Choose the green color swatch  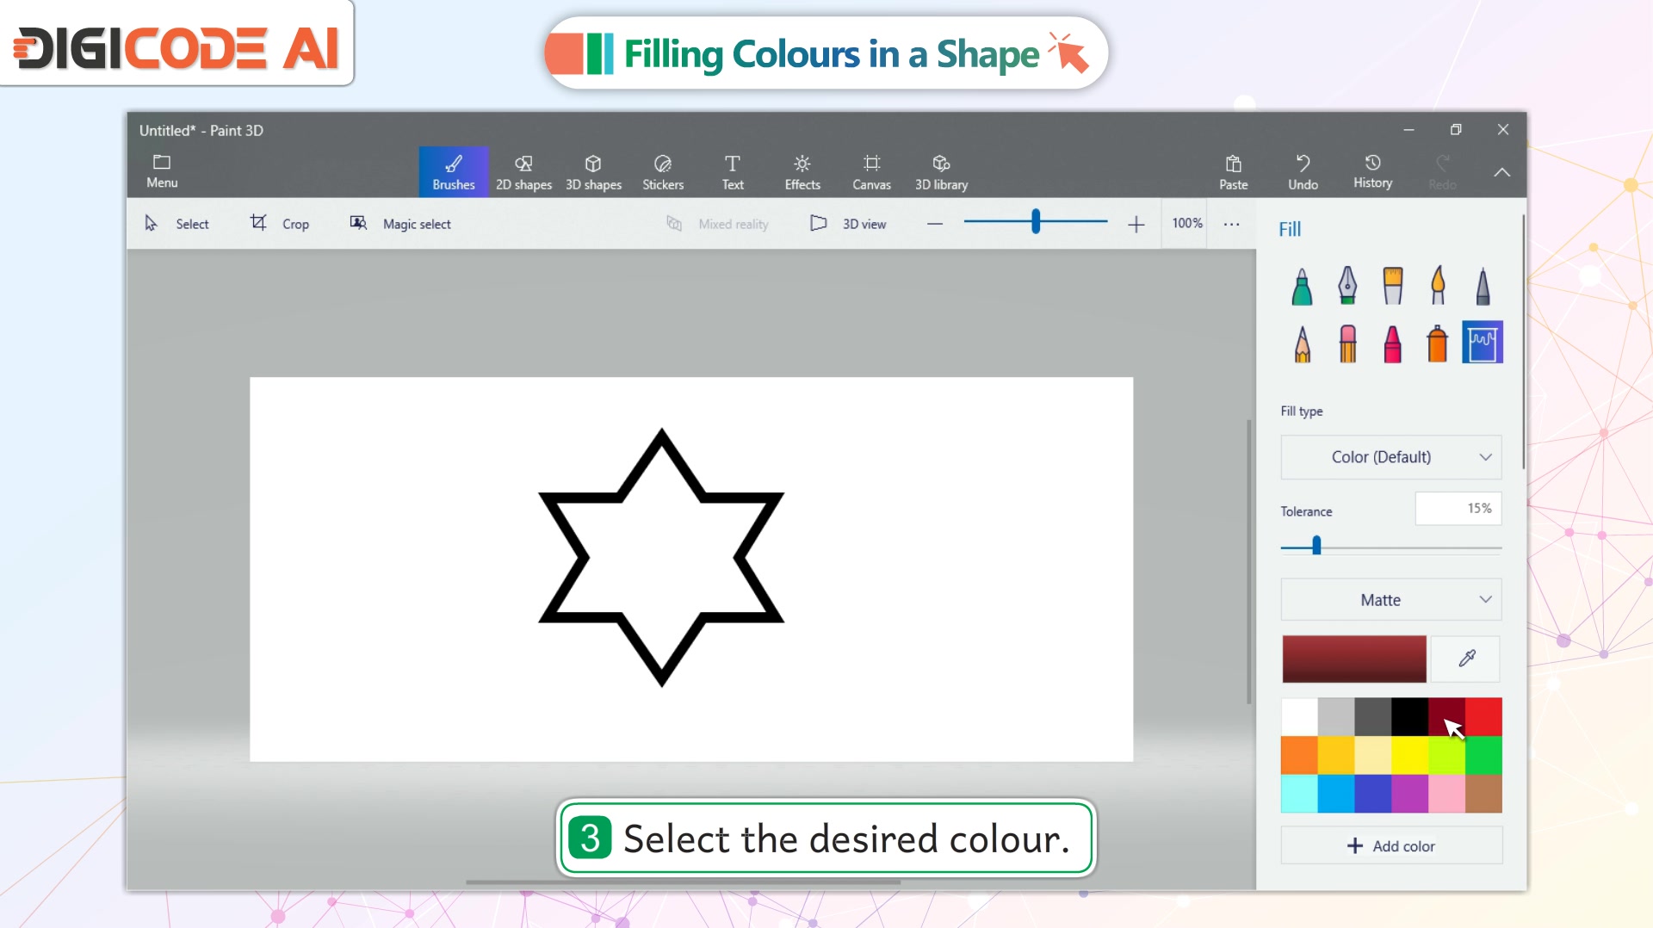1484,756
